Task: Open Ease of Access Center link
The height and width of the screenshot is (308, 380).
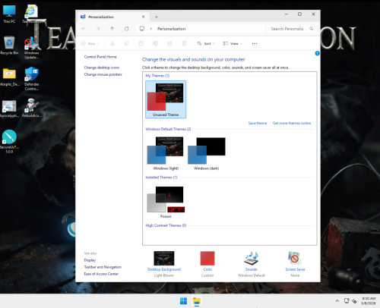Action: tap(101, 274)
